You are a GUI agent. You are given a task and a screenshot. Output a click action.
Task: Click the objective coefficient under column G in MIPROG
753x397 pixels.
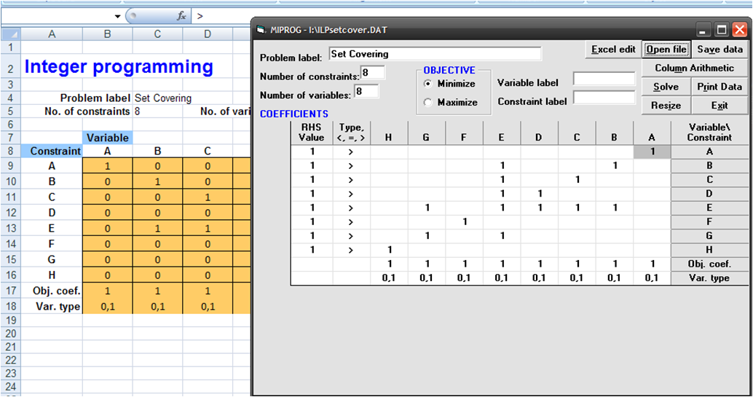426,264
